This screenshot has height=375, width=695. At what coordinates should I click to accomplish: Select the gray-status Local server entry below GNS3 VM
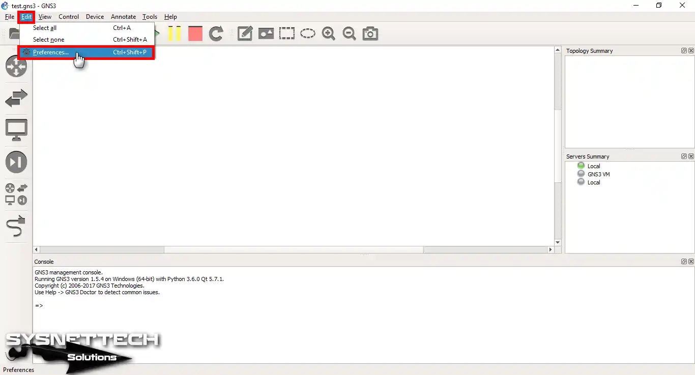coord(594,182)
